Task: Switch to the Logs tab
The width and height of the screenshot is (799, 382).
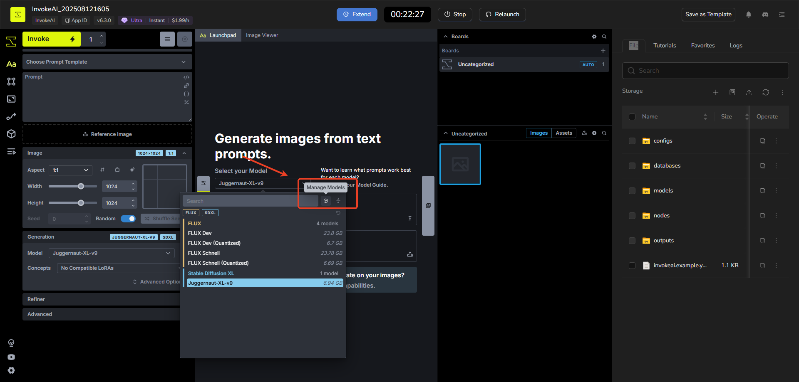Action: click(x=736, y=45)
